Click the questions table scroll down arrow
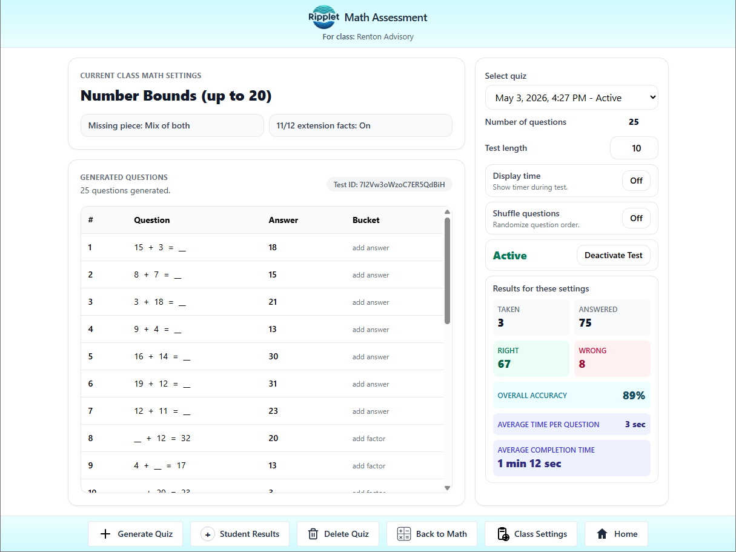 click(447, 488)
